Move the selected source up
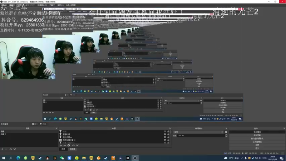 (73, 146)
